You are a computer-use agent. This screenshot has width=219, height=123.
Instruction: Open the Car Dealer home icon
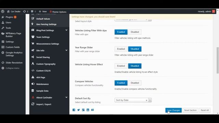click(x=8, y=11)
